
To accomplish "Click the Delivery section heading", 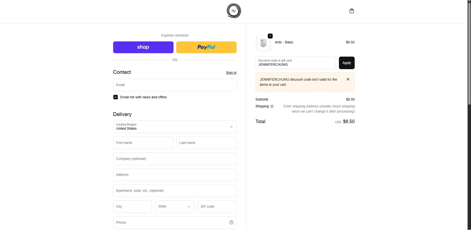I will 122,114.
